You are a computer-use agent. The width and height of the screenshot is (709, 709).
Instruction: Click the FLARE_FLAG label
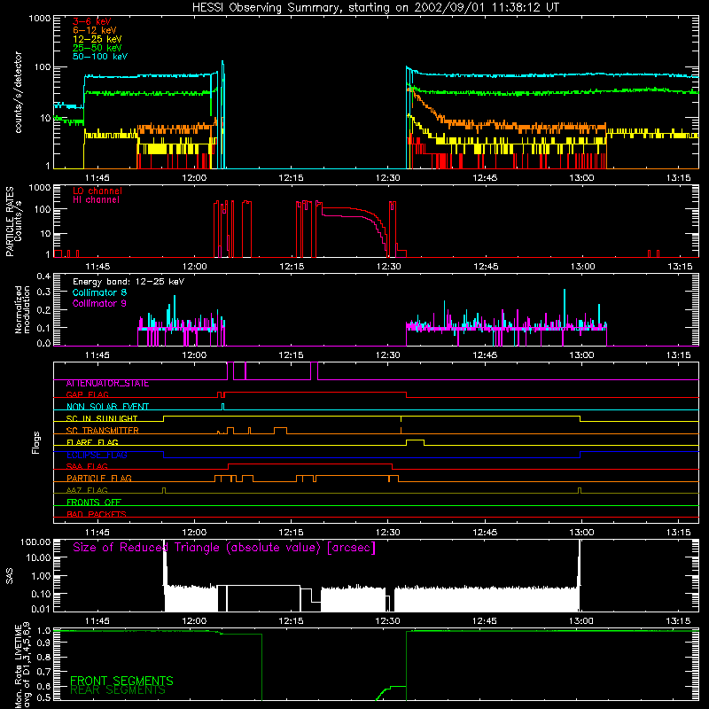click(92, 442)
